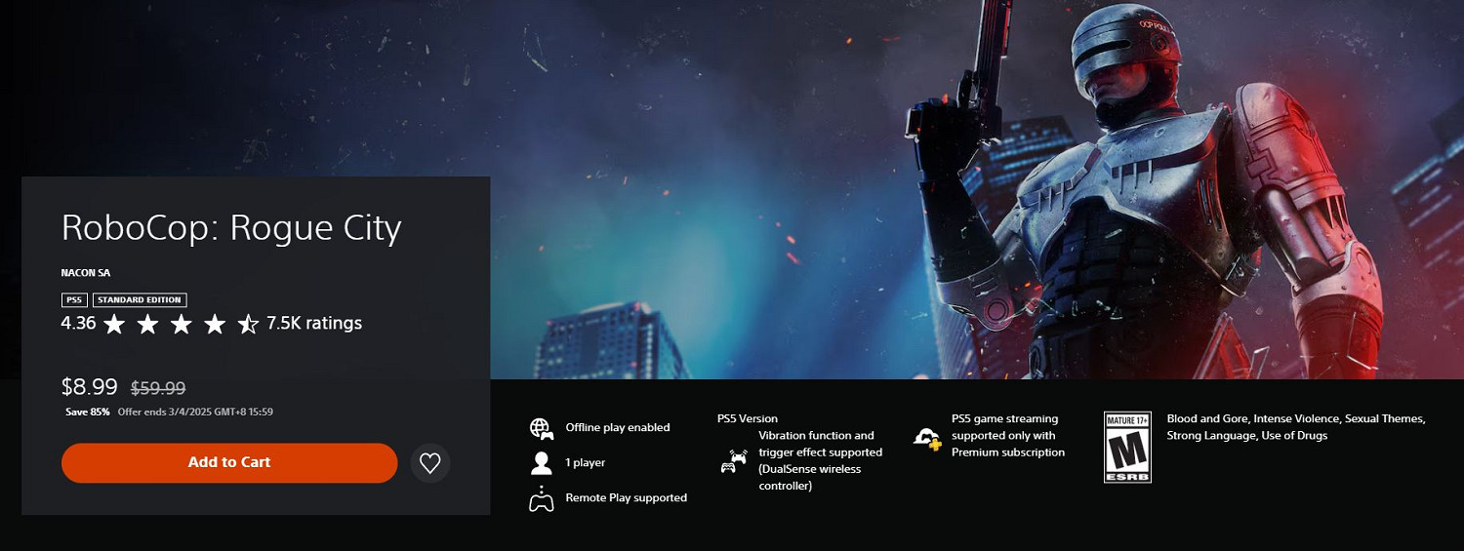The height and width of the screenshot is (551, 1464).
Task: Click the first rating star
Action: click(114, 324)
